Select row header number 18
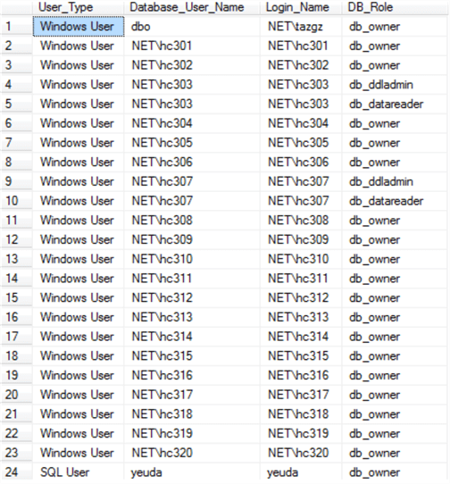450x484 pixels. tap(16, 356)
